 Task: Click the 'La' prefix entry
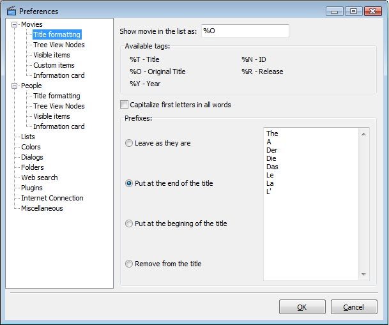270,183
